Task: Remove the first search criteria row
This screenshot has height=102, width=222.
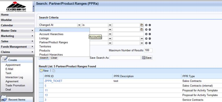Action: [150, 25]
